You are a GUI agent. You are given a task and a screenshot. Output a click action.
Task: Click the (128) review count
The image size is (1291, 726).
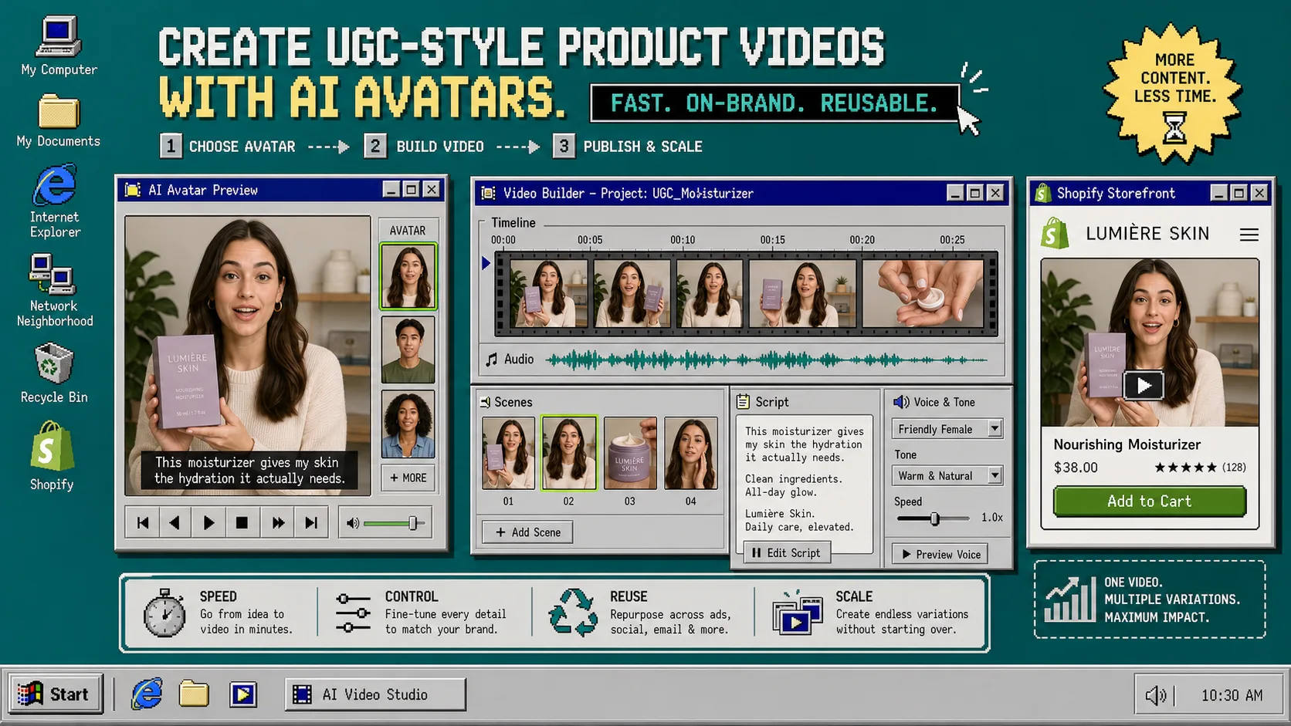1234,468
